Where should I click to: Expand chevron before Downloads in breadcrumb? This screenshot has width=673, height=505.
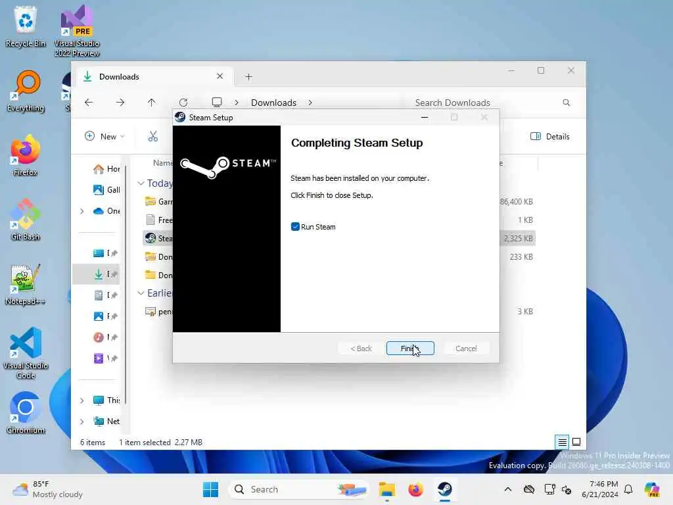237,103
